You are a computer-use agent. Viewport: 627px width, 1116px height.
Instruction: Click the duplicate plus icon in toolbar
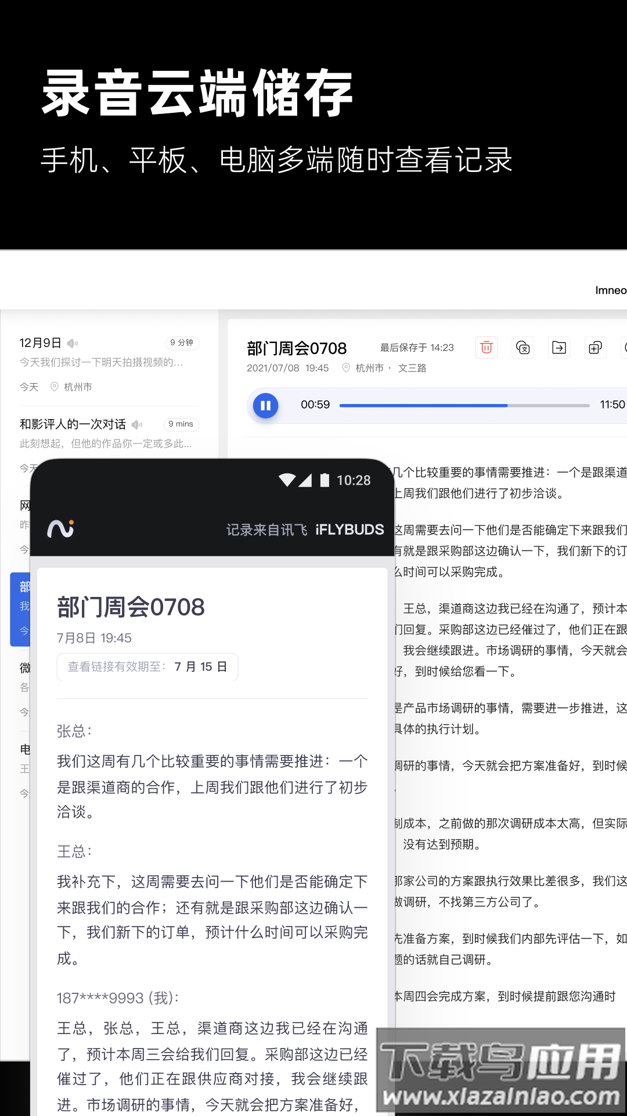[x=595, y=348]
